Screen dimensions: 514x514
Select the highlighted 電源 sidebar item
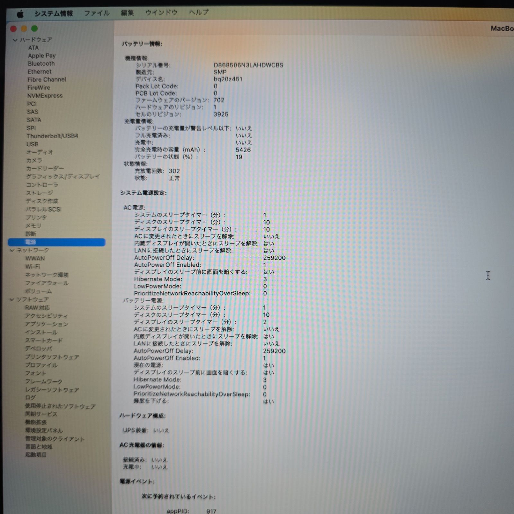click(x=57, y=242)
